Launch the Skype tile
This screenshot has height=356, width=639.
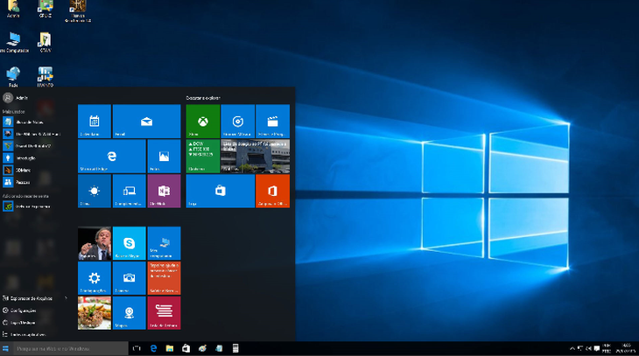130,243
